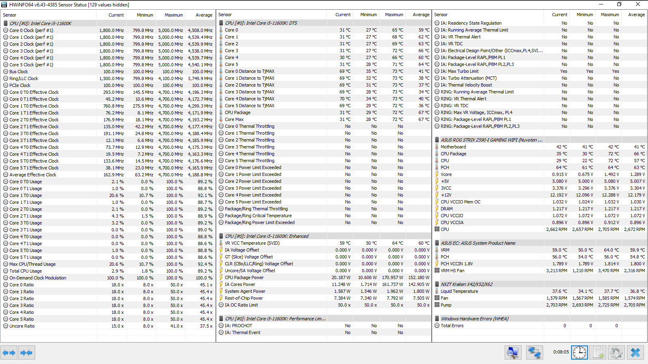The image size is (648, 364).
Task: Click fan icon next to Pump row
Action: click(437, 305)
